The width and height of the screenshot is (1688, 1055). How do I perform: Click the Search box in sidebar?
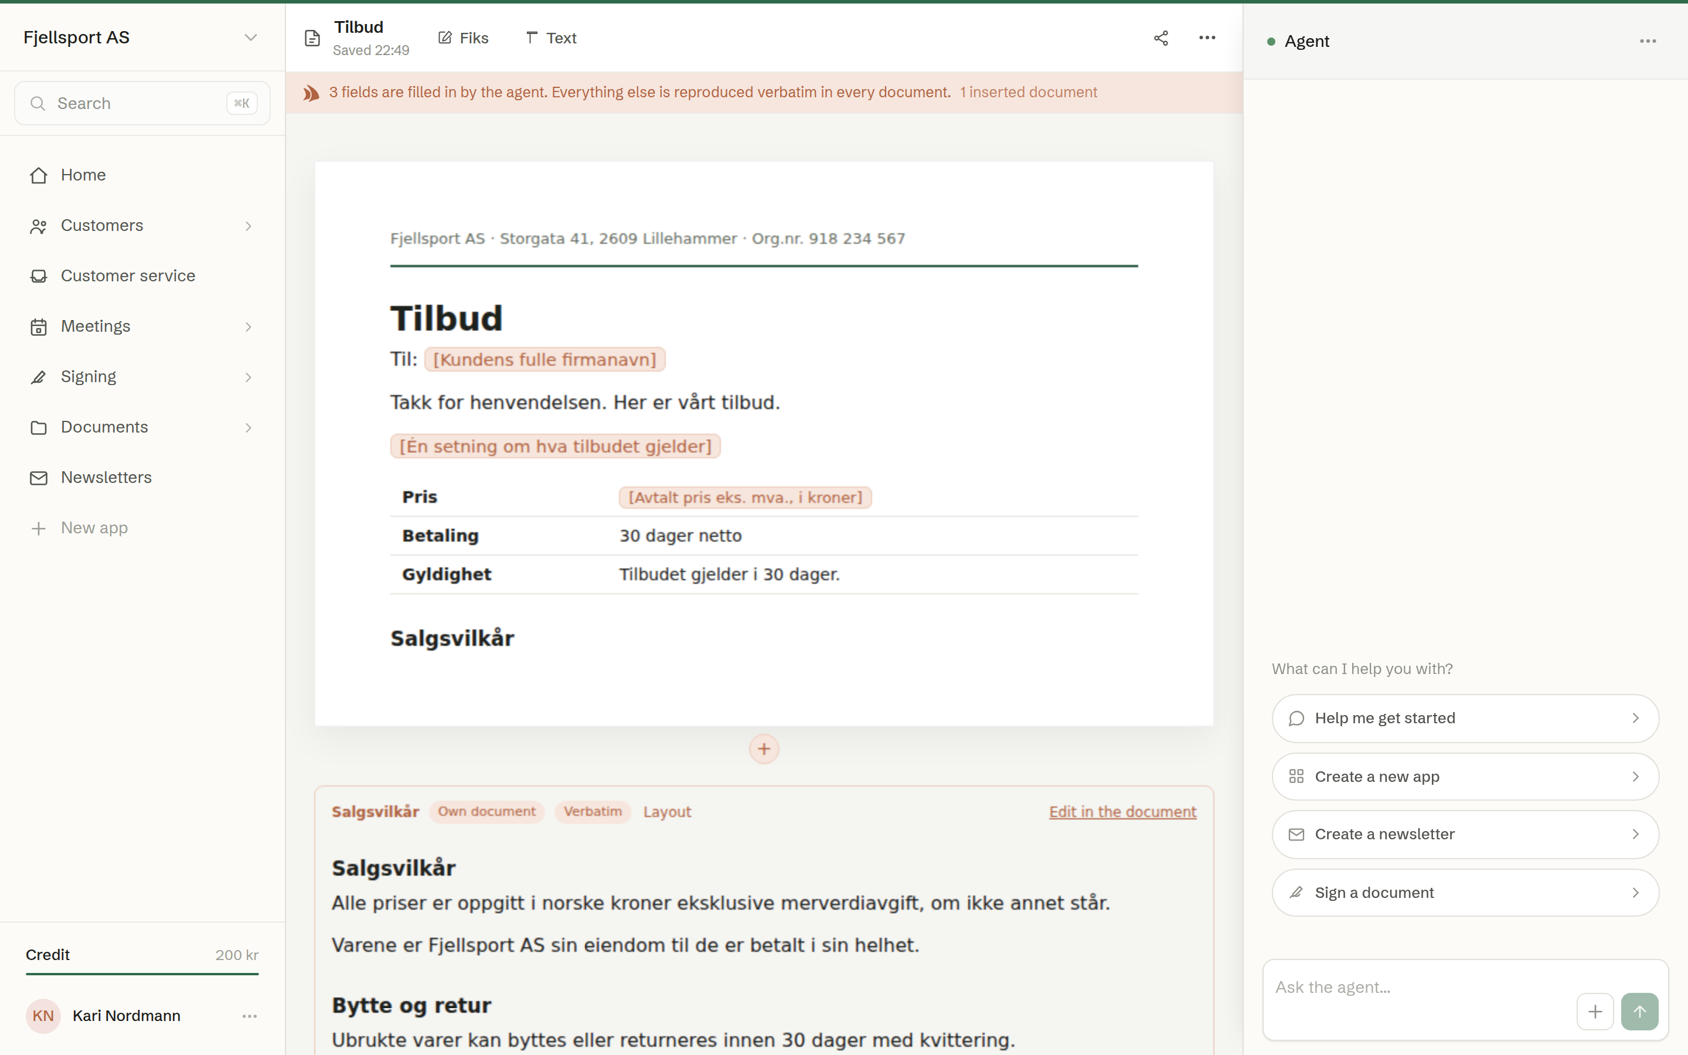(x=142, y=103)
